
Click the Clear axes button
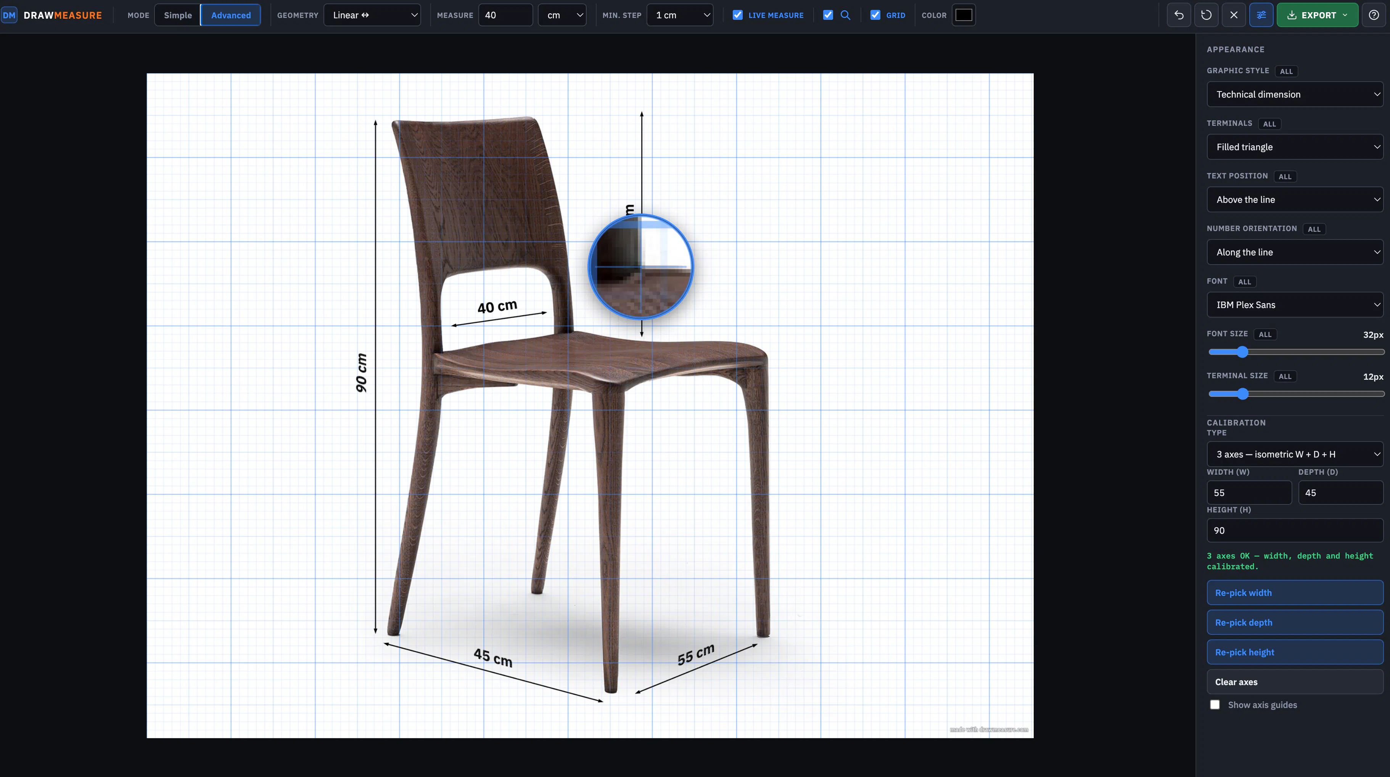point(1295,682)
